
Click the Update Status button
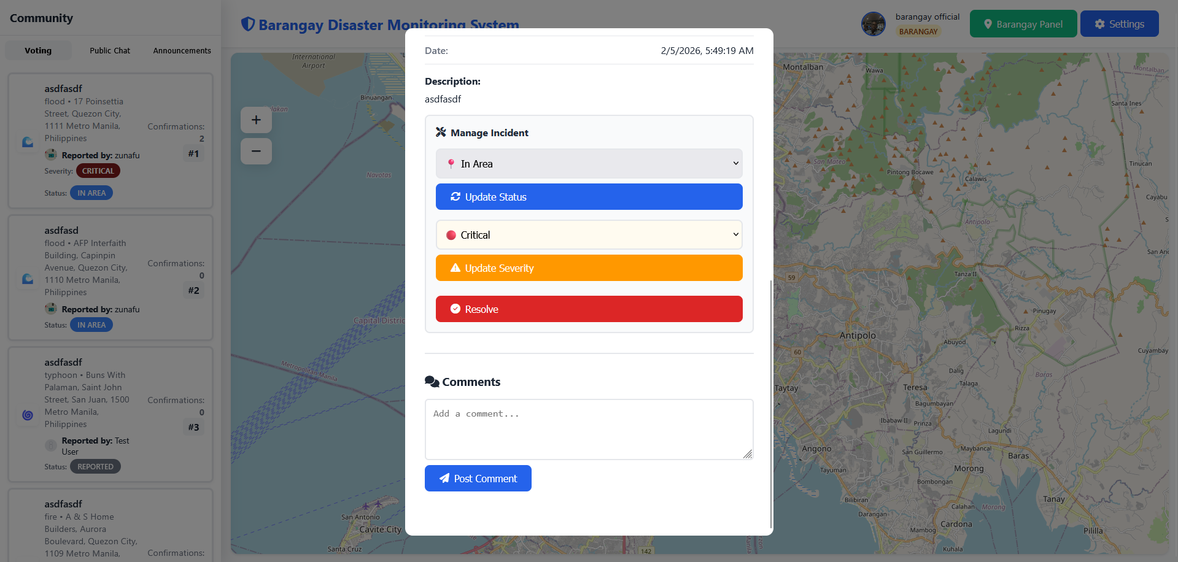pyautogui.click(x=589, y=197)
